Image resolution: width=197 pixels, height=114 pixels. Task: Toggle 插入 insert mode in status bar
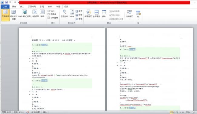coord(45,112)
